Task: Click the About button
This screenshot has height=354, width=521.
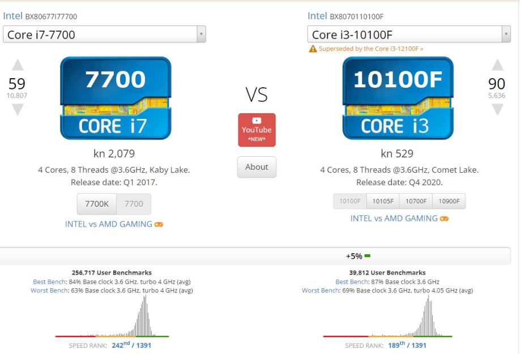Action: [x=257, y=167]
